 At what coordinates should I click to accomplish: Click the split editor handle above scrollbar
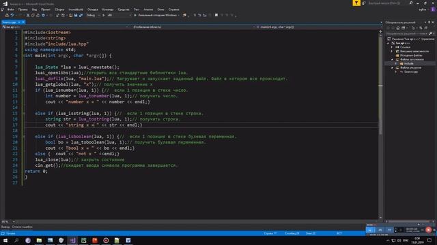pos(380,31)
